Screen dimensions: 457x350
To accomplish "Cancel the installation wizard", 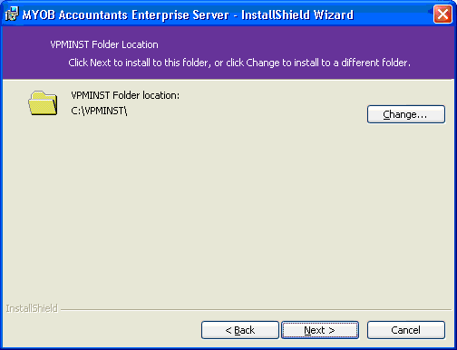I will 406,330.
